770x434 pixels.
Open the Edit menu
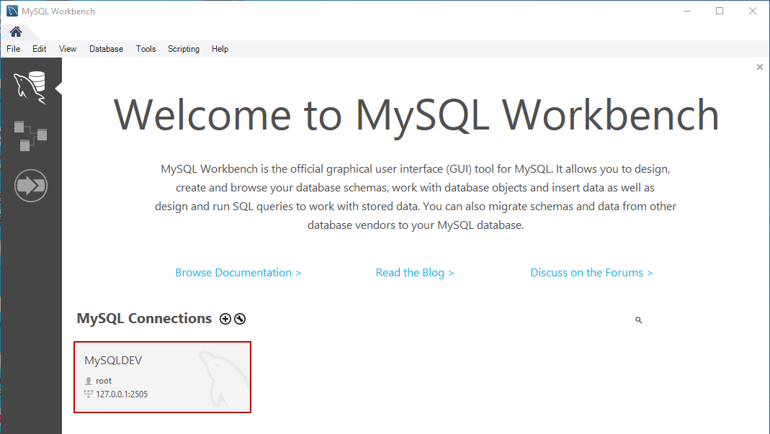[39, 49]
